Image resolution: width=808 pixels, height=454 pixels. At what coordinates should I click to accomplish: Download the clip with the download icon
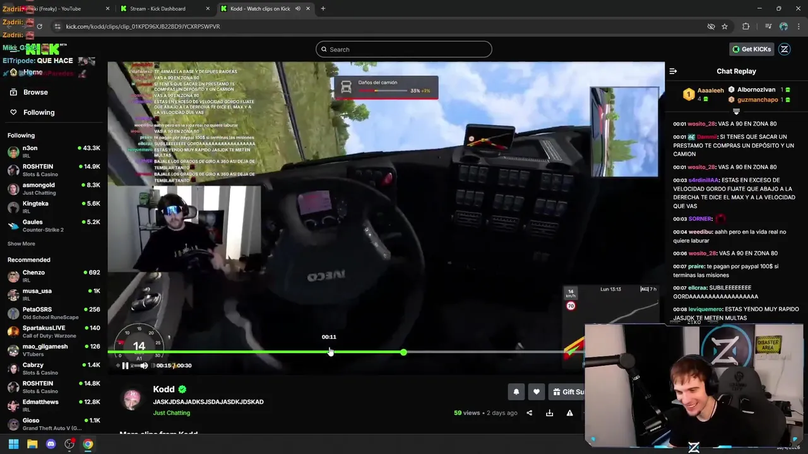pos(549,413)
